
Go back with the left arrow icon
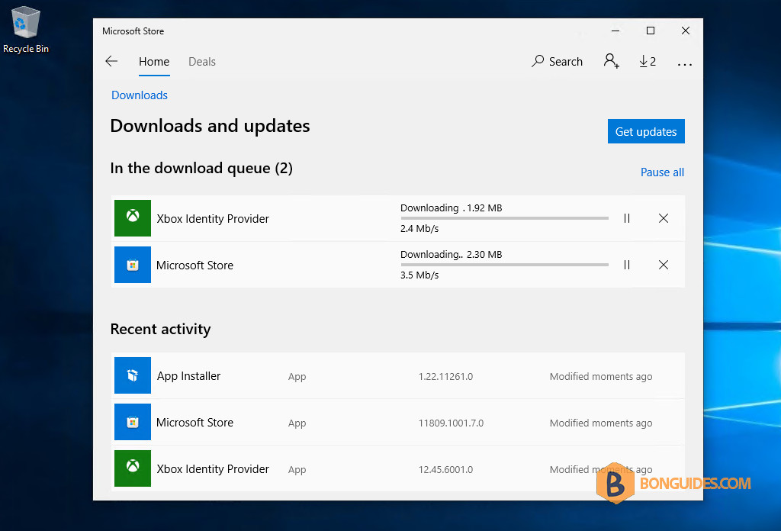click(x=111, y=61)
